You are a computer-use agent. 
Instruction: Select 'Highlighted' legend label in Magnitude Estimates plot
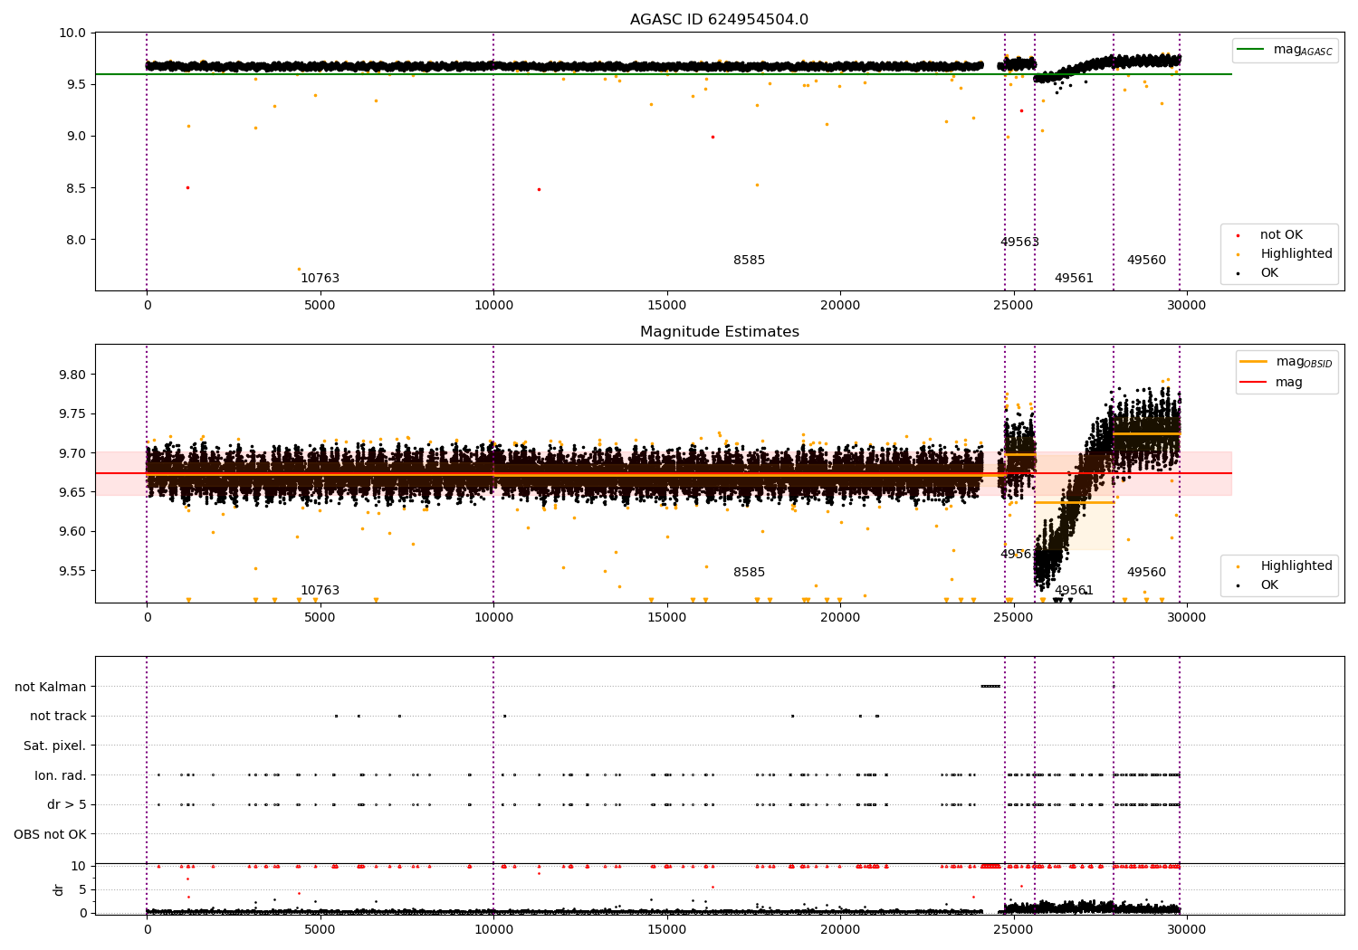pos(1296,566)
